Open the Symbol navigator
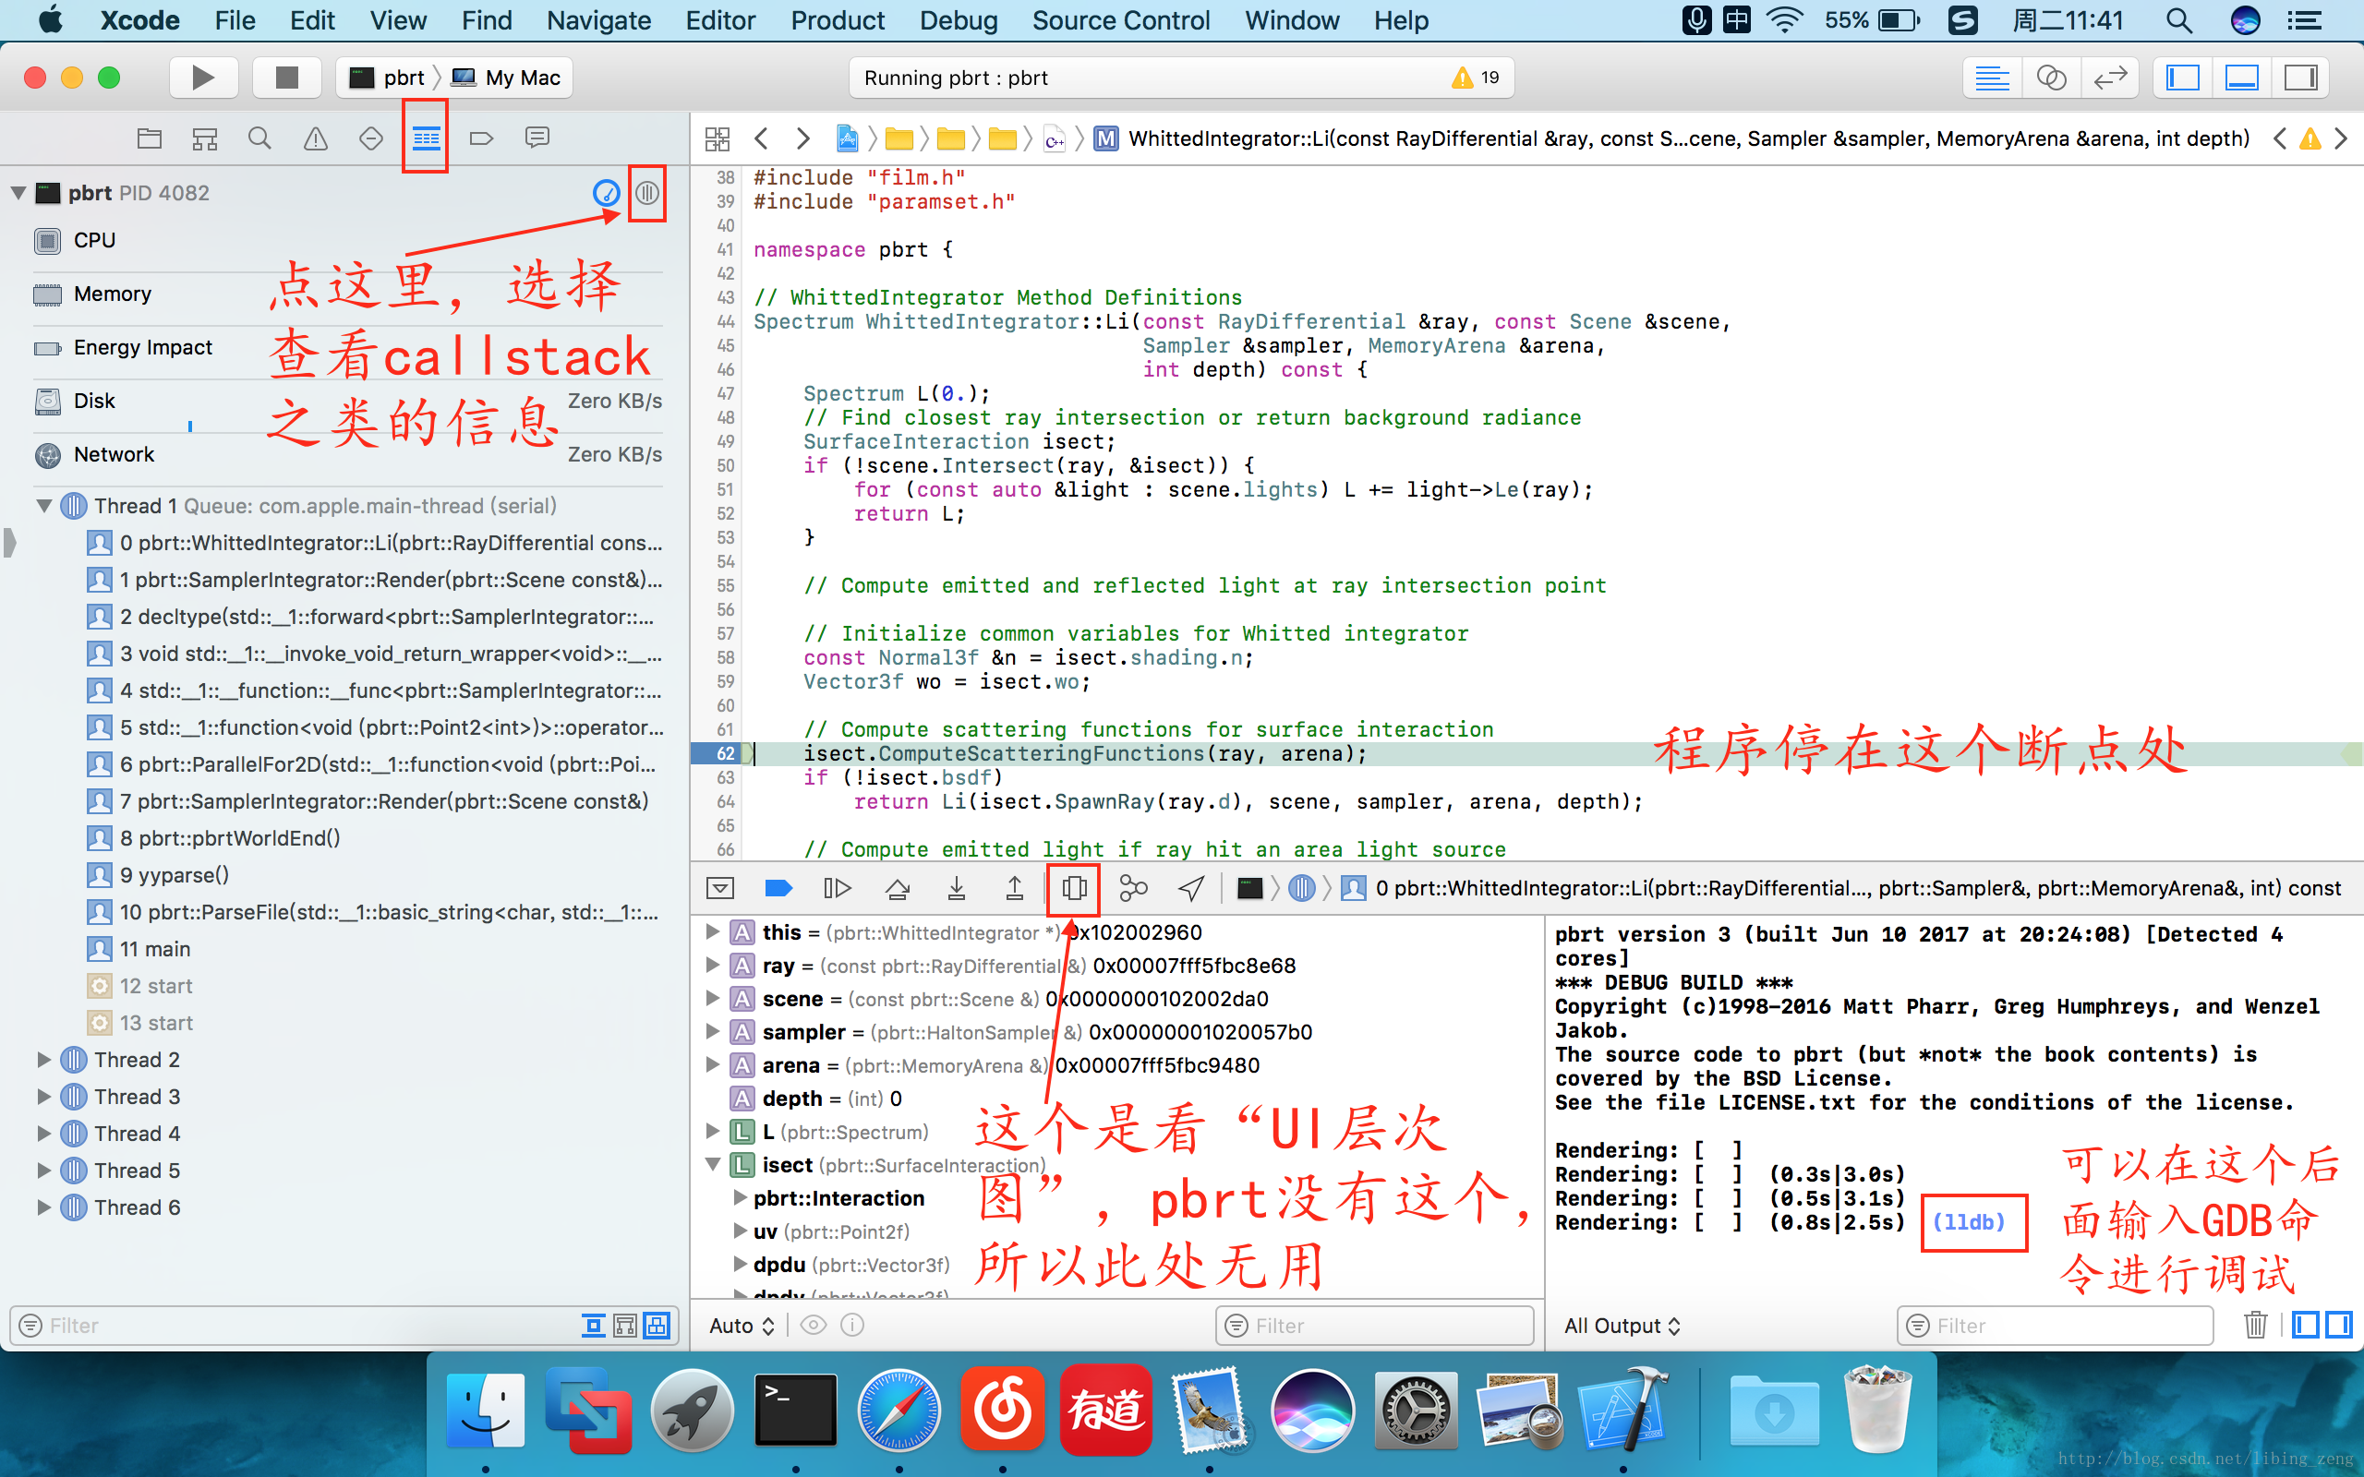The width and height of the screenshot is (2364, 1477). click(204, 138)
